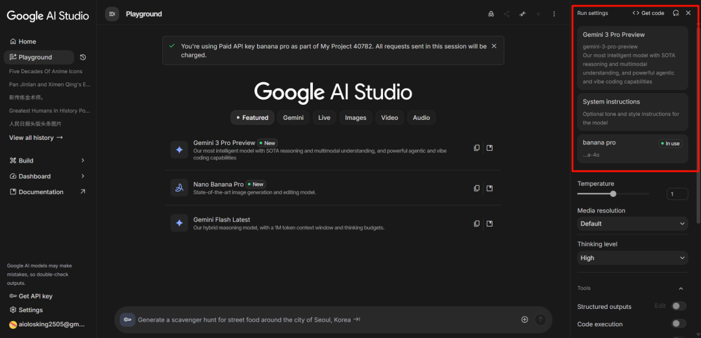Click the incognito temporary chat icon

(x=491, y=14)
